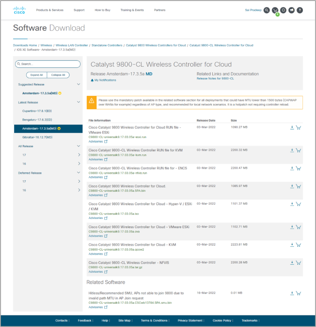The image size is (316, 327).
Task: Add ENCS RUN file to cart
Action: click(x=298, y=168)
